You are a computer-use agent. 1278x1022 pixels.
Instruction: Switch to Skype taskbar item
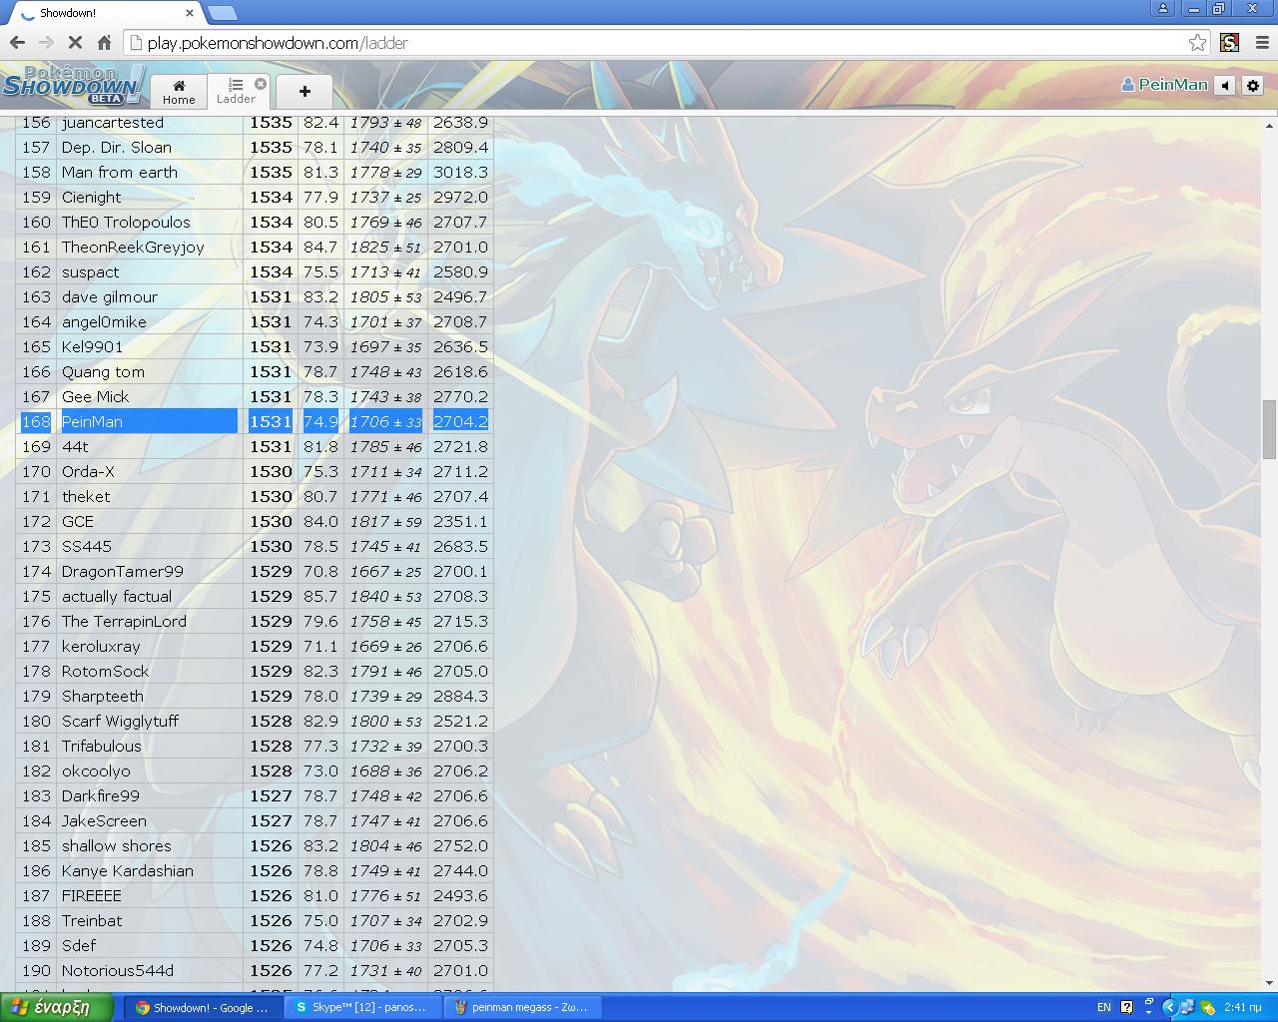[363, 1007]
